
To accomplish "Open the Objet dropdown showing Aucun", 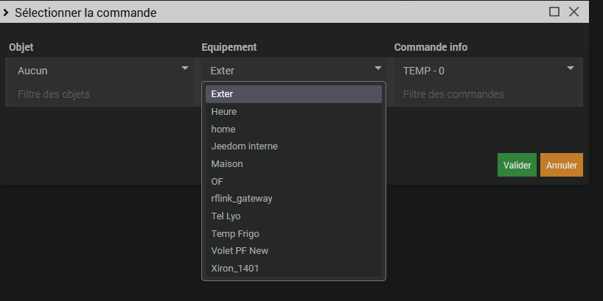I will point(102,71).
